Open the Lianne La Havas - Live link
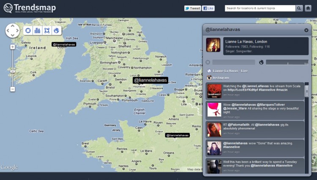The width and height of the screenshot is (317, 180). pyautogui.click(x=230, y=71)
